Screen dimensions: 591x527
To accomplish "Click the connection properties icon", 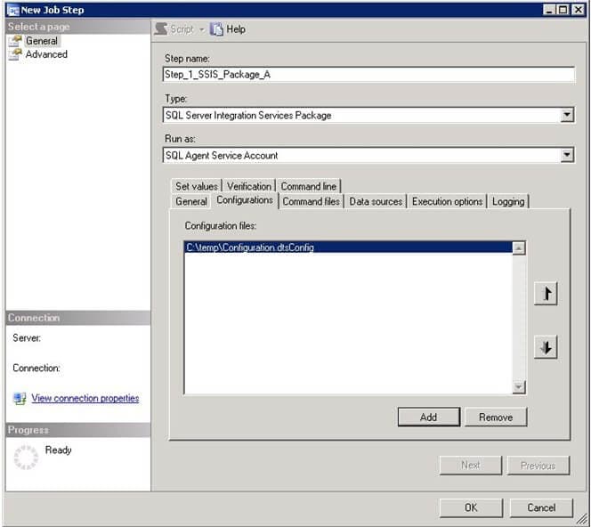I will pos(20,399).
